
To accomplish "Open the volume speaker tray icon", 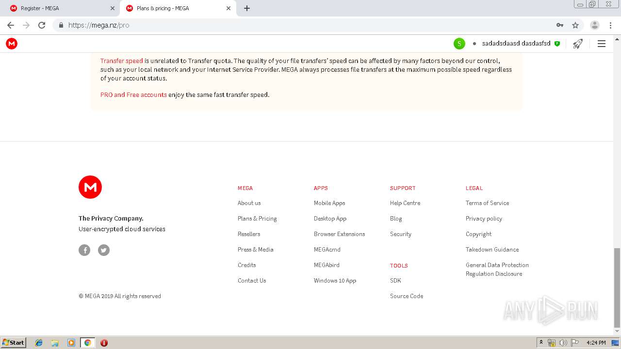I will point(563,343).
